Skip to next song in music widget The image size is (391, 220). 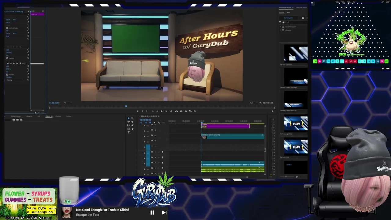point(164,213)
